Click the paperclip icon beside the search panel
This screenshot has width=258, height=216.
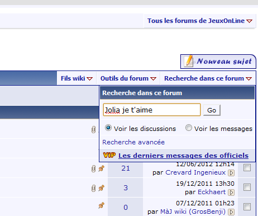(x=93, y=129)
